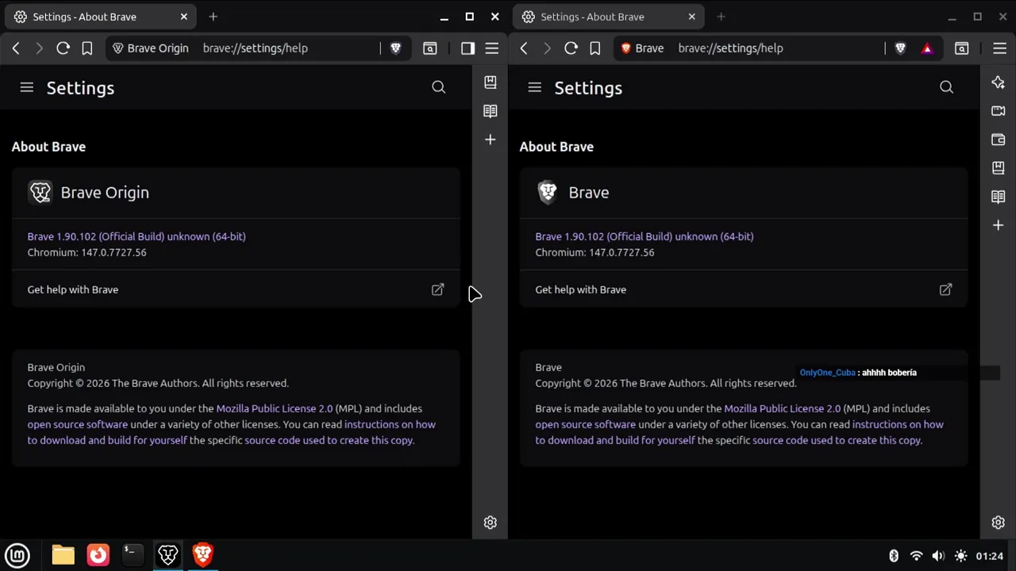Open Brave main menu in left window
Screen dimensions: 1016x571
[x=492, y=48]
